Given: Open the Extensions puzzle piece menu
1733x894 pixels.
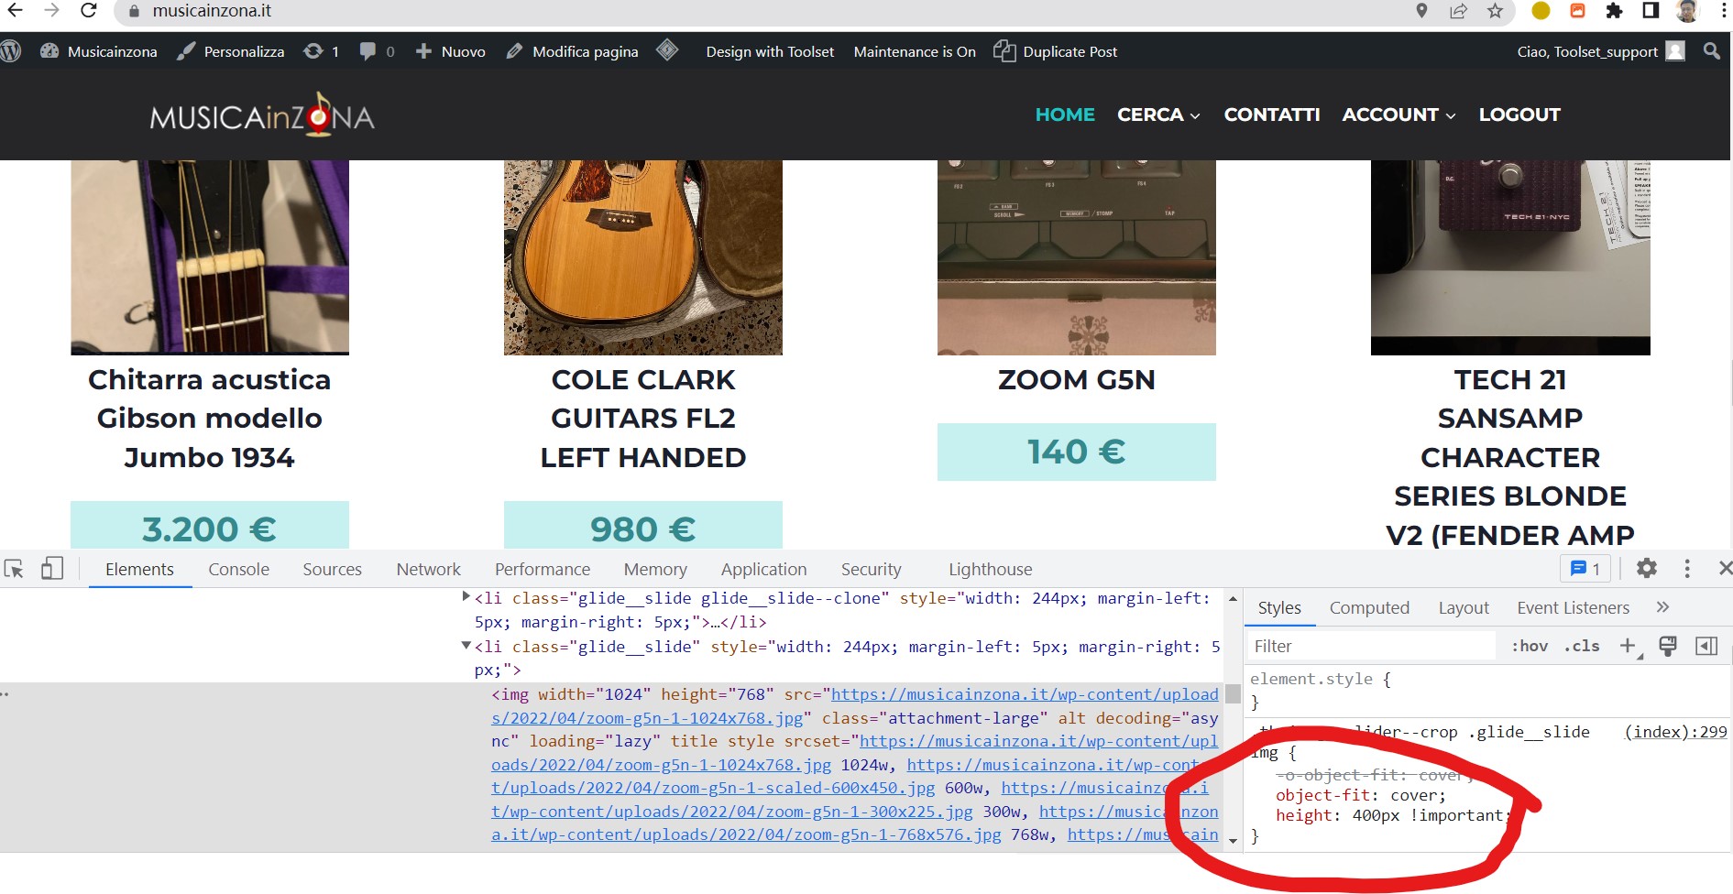Looking at the screenshot, I should click(1614, 11).
